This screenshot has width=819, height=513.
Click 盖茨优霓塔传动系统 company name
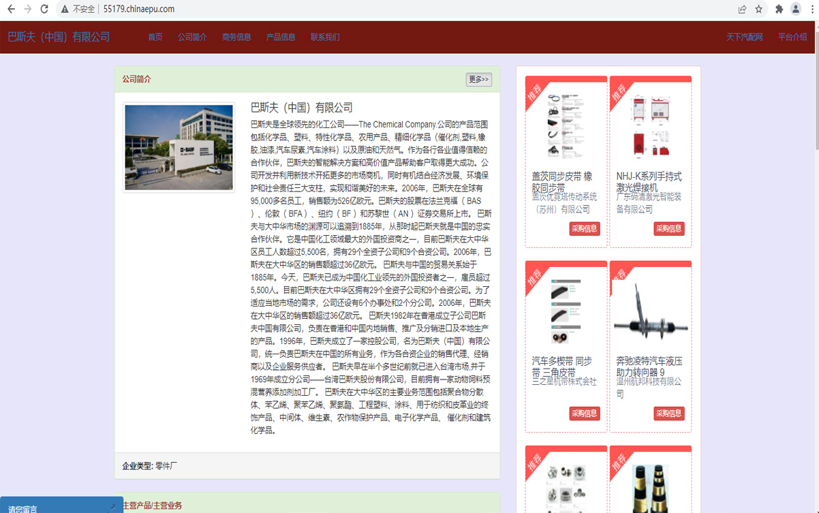(564, 203)
